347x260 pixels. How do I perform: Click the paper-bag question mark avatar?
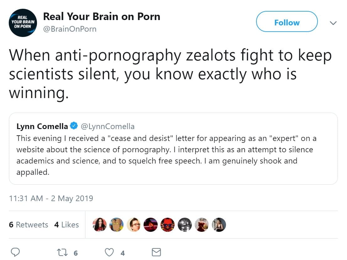pos(117,225)
